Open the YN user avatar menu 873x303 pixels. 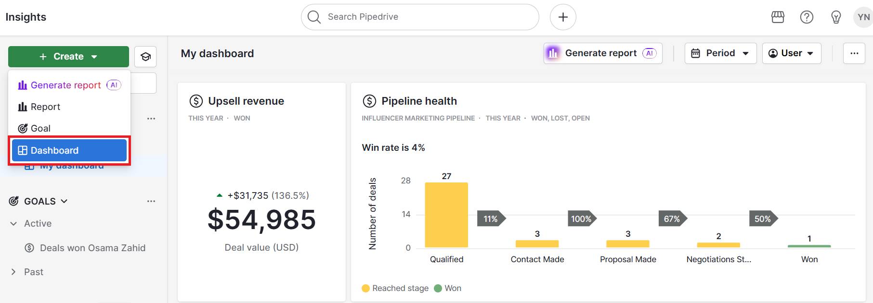pos(863,17)
